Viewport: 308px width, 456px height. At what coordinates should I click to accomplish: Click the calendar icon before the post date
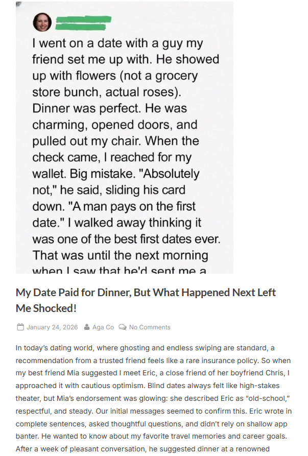(x=20, y=327)
